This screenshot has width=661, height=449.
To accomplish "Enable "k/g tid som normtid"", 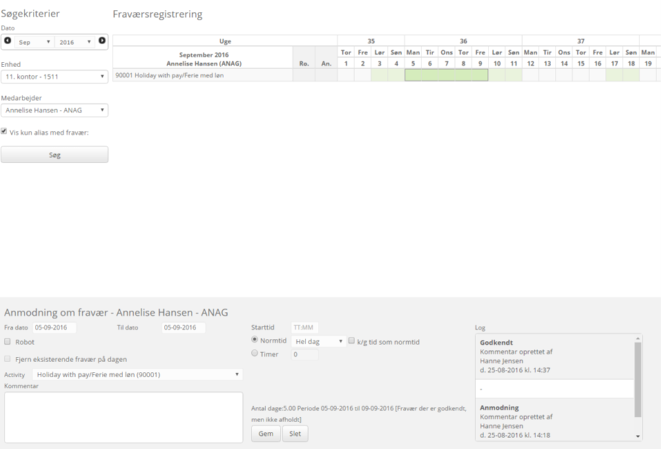I will tap(353, 340).
